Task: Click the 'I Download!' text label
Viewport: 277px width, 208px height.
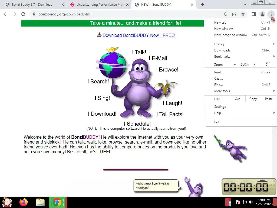Action: point(102,114)
